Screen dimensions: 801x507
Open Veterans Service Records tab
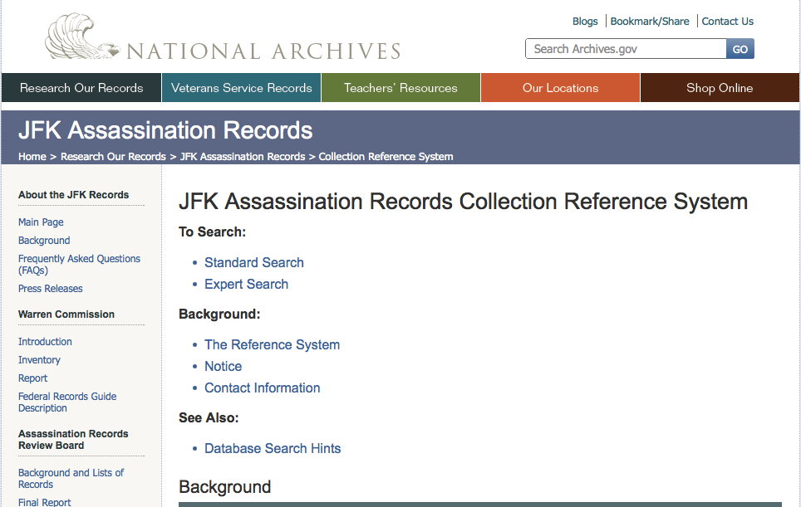coord(241,88)
